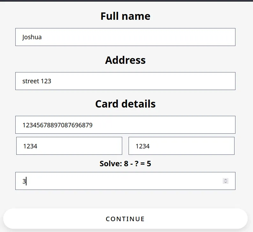The width and height of the screenshot is (253, 232).
Task: Click the 'Address' heading text
Action: click(x=125, y=60)
